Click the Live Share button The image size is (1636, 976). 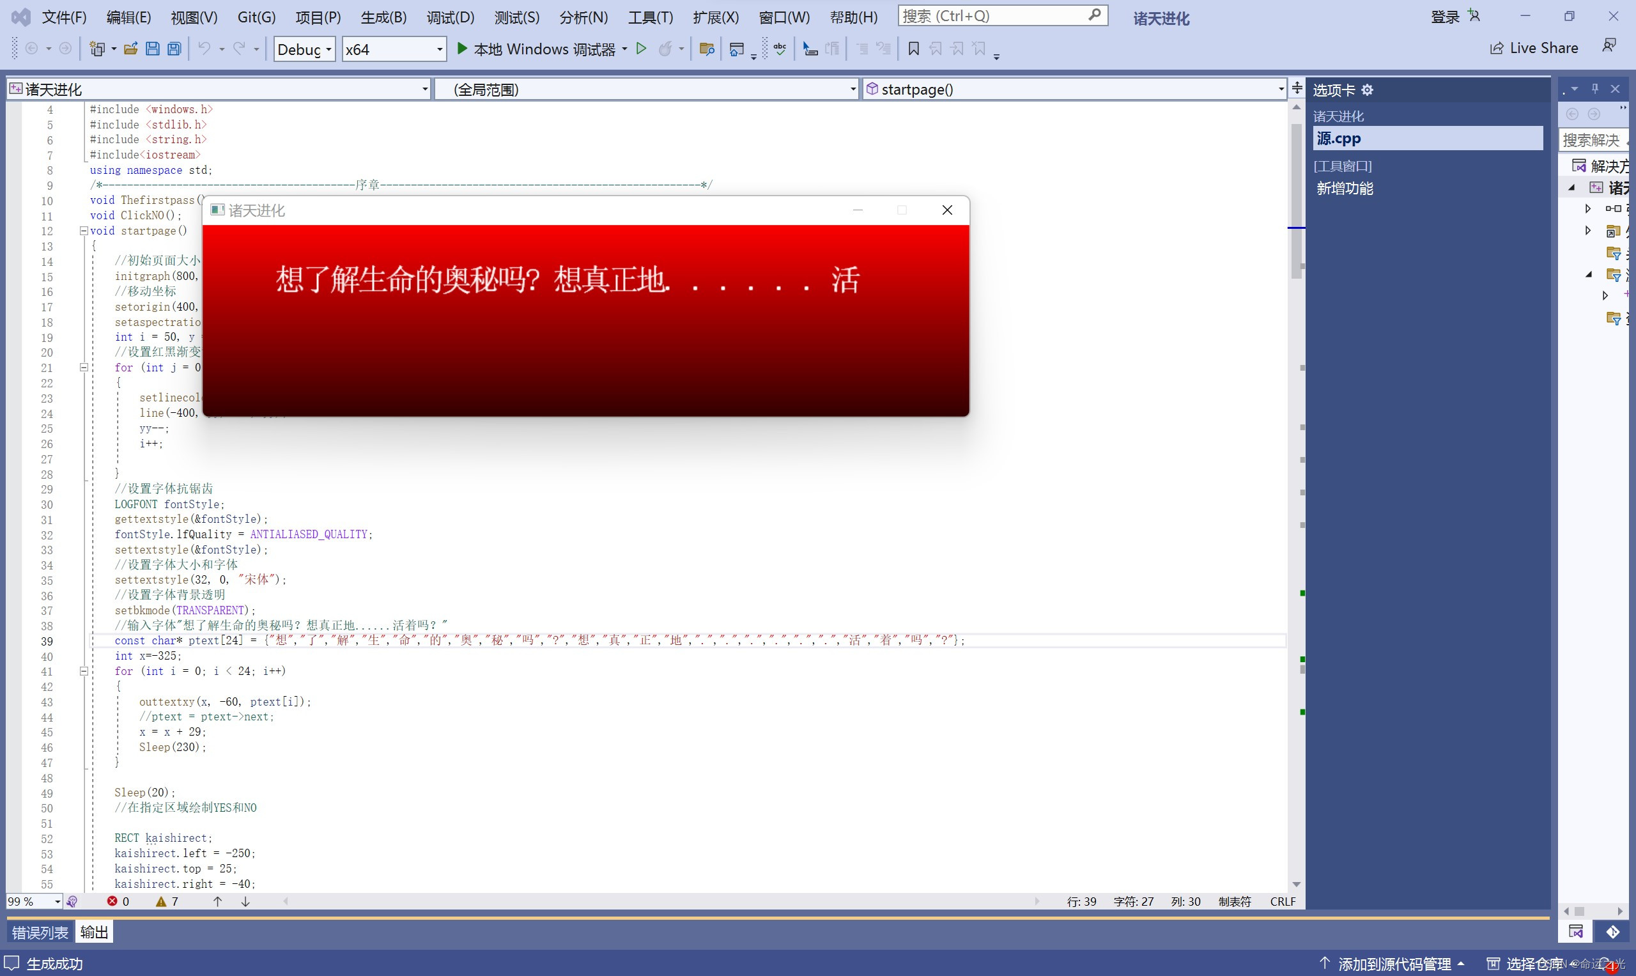(x=1533, y=48)
